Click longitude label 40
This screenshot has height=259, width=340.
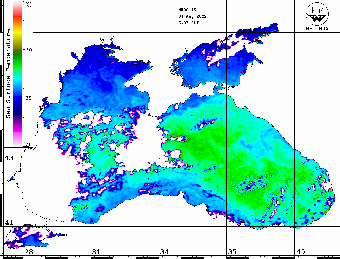pos(301,252)
